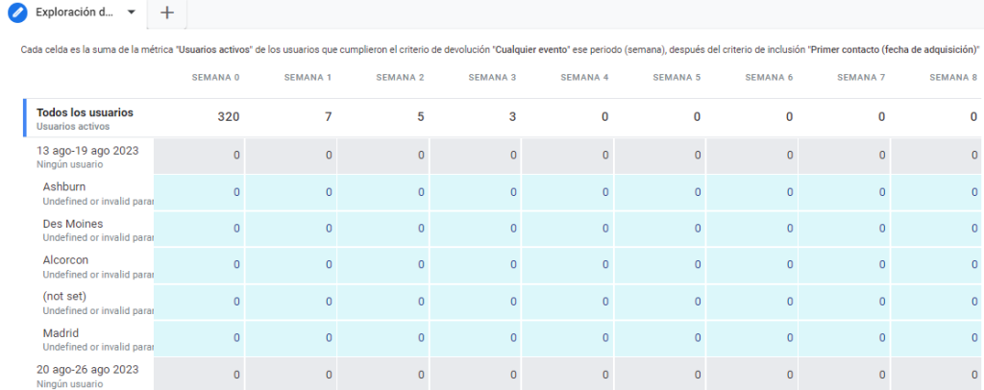This screenshot has width=984, height=390.
Task: Select the 20 ago-26 ago 2023 cohort row
Action: pos(86,370)
